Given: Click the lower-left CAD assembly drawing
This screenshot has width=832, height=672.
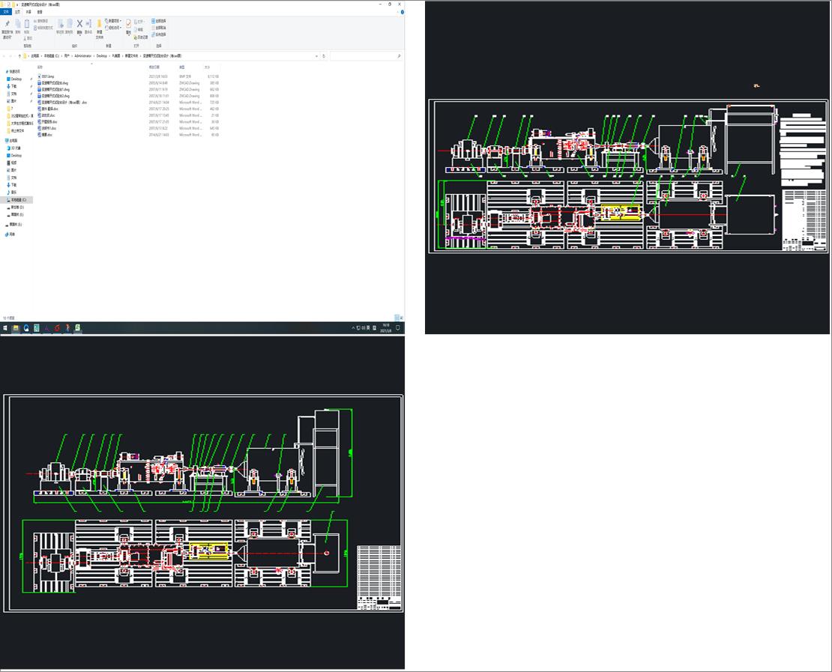Looking at the screenshot, I should tap(203, 503).
